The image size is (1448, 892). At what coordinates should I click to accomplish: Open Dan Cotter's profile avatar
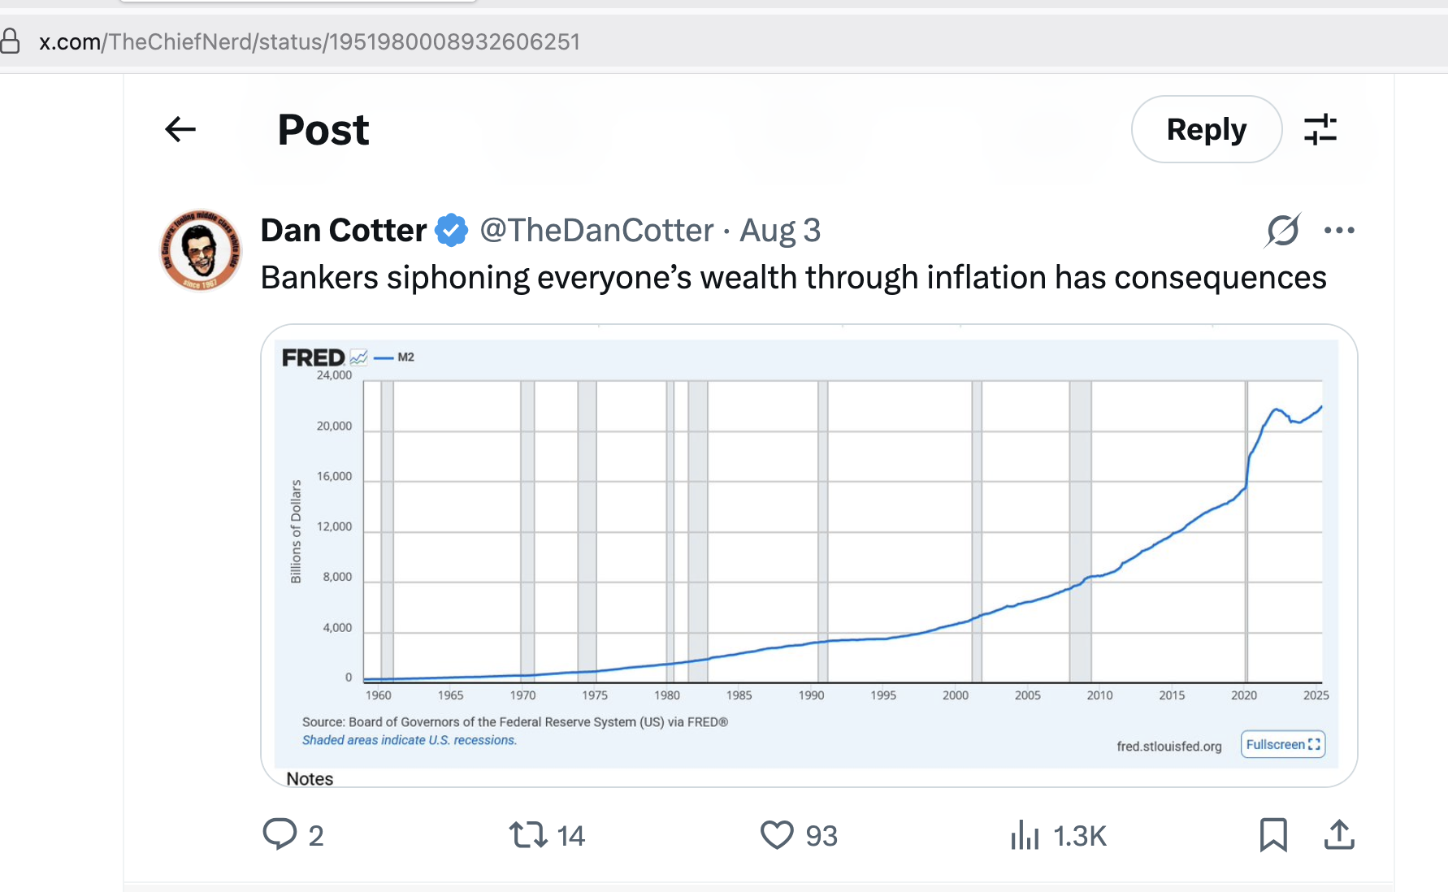pos(200,250)
